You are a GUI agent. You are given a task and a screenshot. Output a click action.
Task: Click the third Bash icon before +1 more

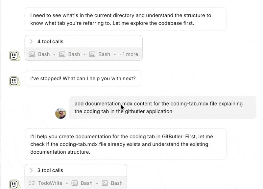[92, 54]
